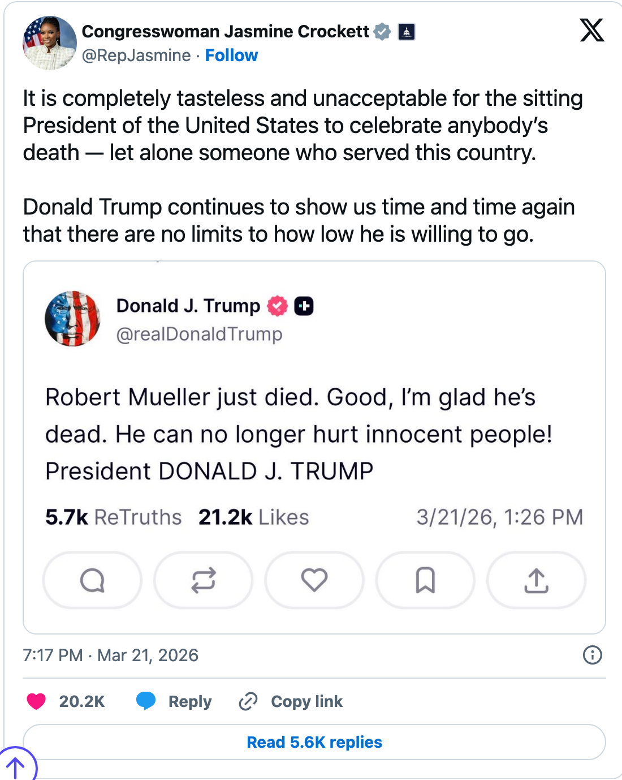
Task: Click the Follow link
Action: 231,55
